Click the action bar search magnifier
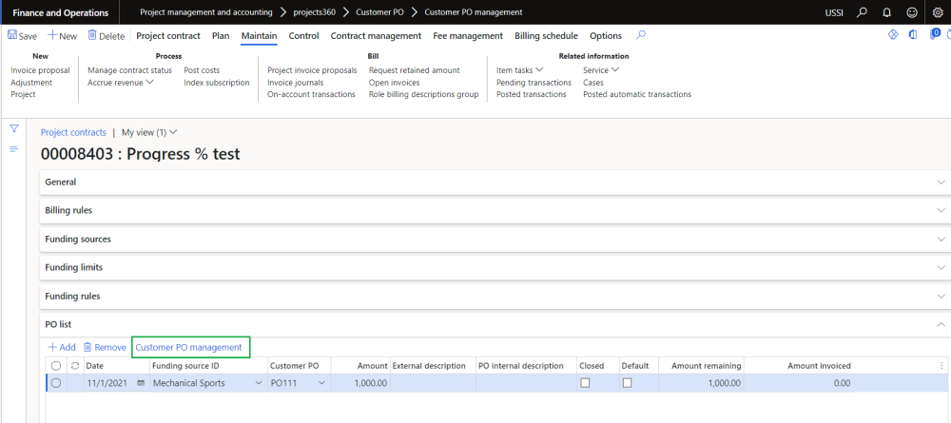The height and width of the screenshot is (423, 951). 641,35
